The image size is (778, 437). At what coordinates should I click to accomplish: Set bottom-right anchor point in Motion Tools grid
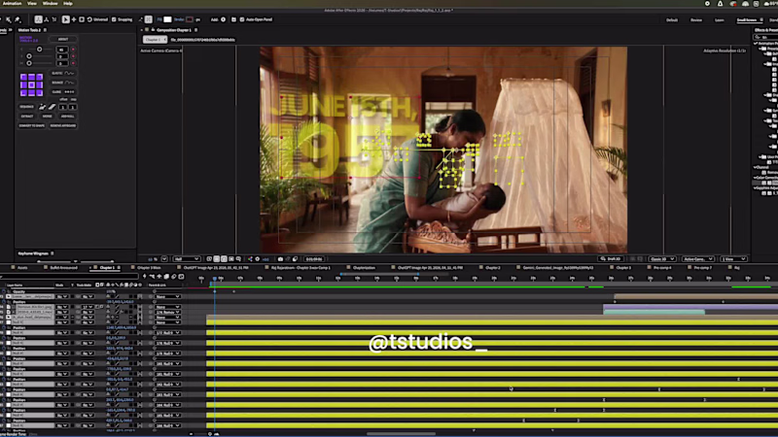pos(39,92)
